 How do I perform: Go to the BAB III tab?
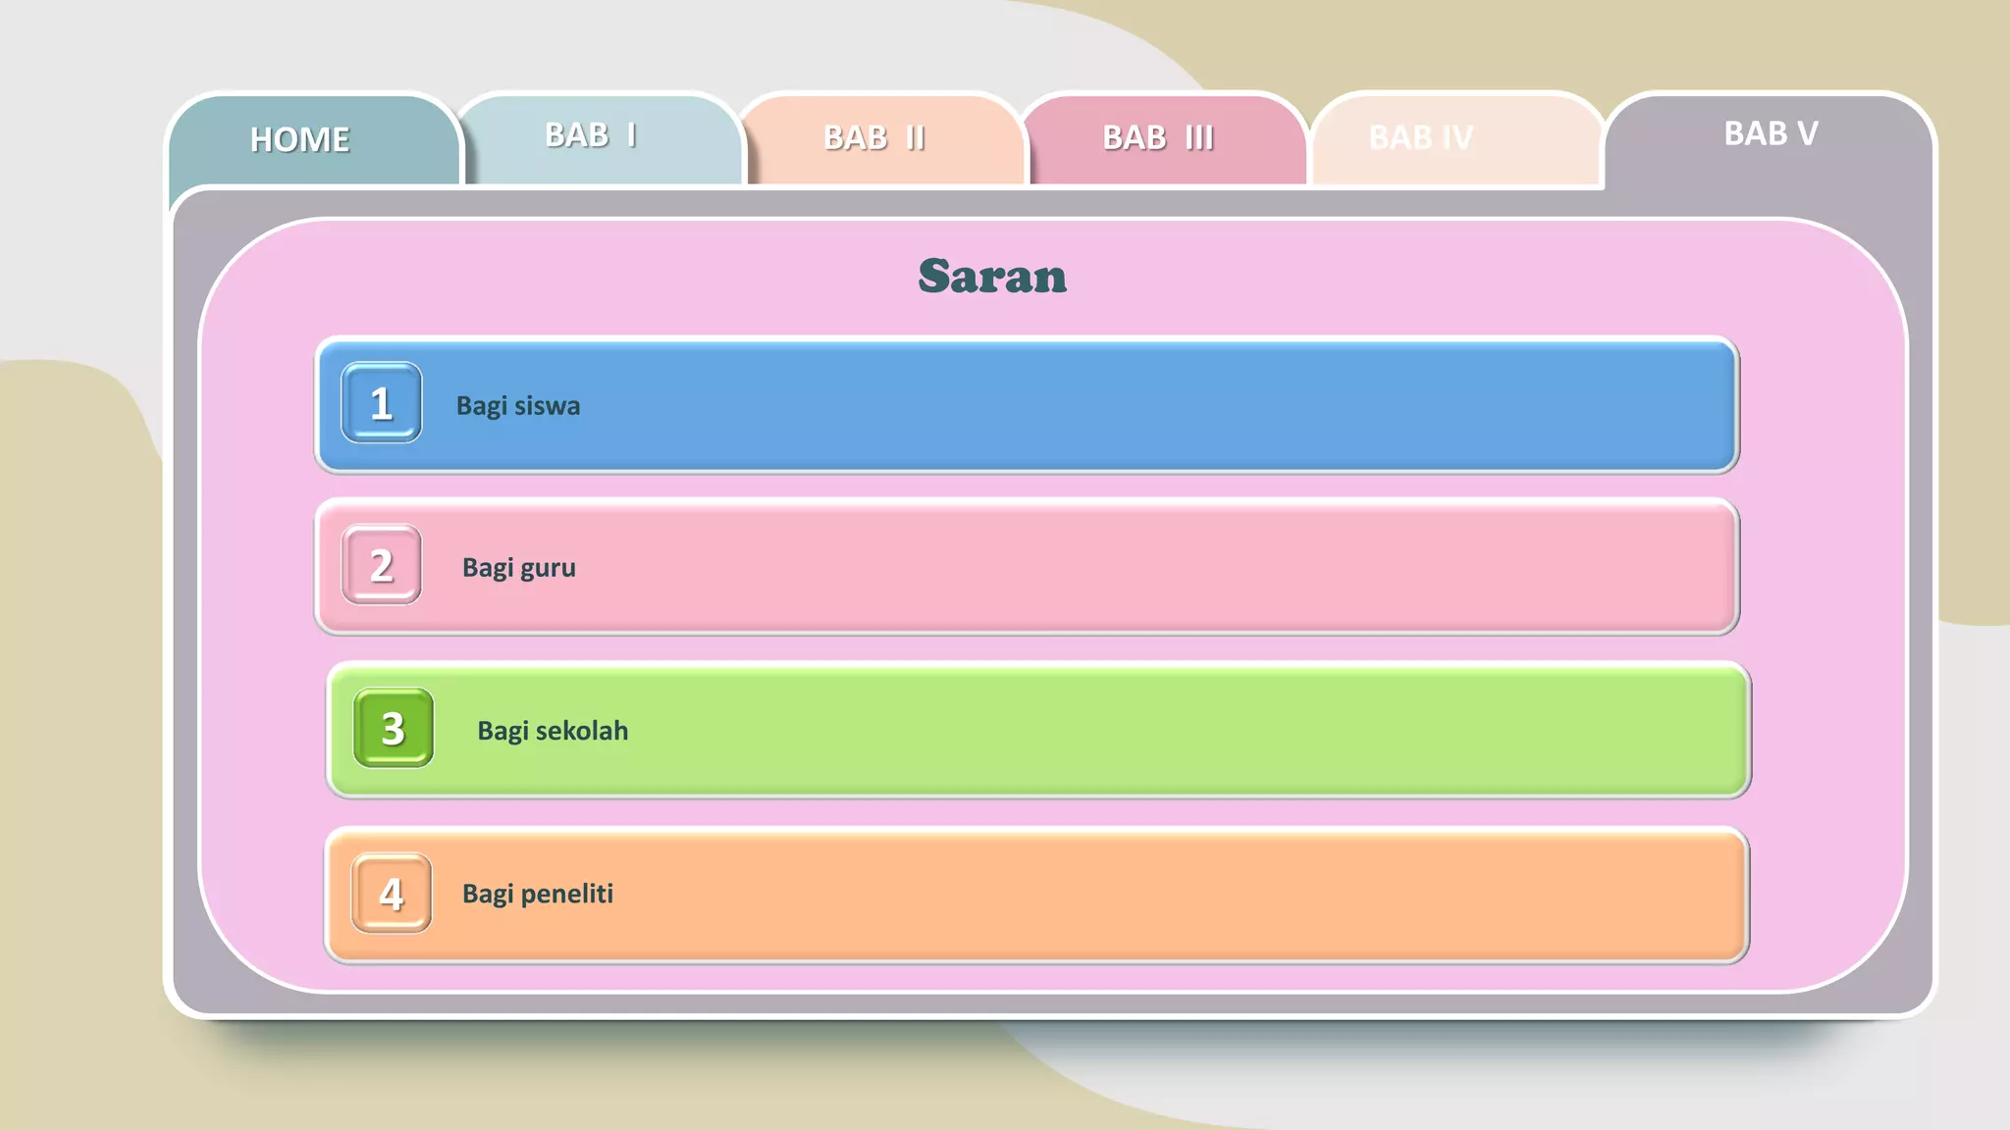point(1158,138)
